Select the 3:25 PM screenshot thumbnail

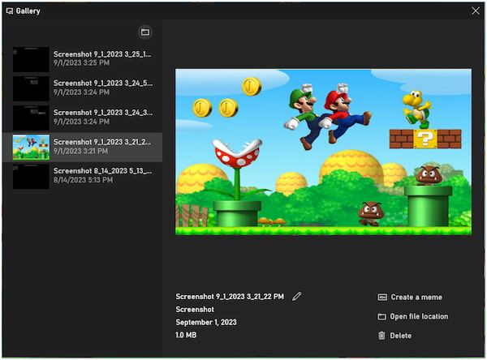tap(31, 59)
